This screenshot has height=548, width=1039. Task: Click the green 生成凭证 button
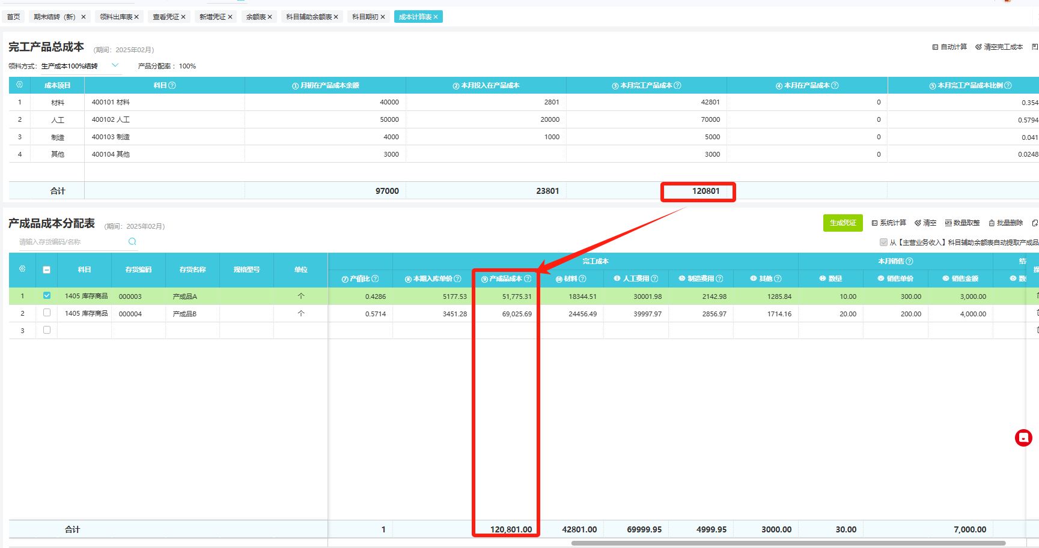(842, 223)
